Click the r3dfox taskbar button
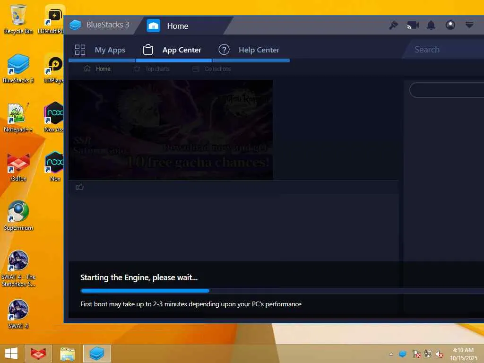Viewport: 484px width, 363px height. [x=38, y=354]
